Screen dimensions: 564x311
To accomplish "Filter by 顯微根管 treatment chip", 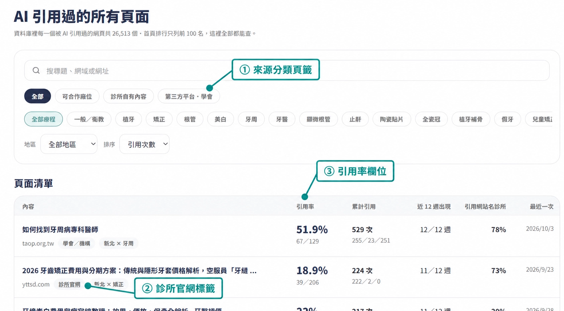I will (318, 119).
